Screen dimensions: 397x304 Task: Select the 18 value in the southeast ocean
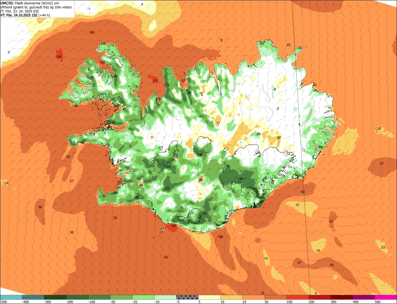coord(318,251)
